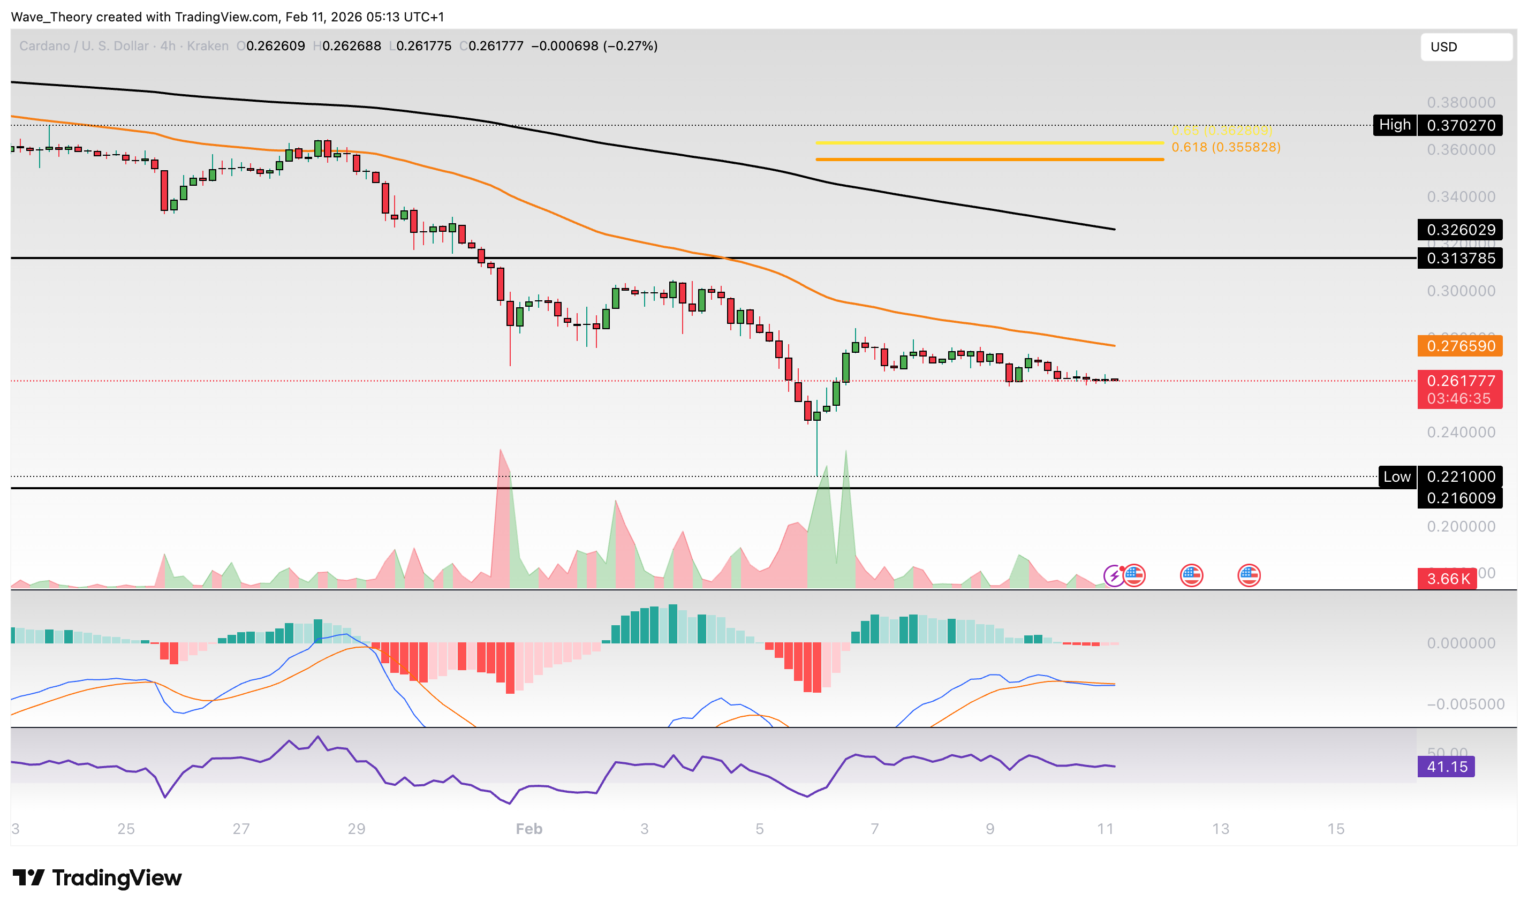The image size is (1528, 910).
Task: Click the Low price label 0.221000
Action: pos(1461,476)
